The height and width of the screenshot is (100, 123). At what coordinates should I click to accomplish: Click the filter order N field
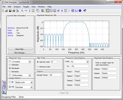pos(54,62)
